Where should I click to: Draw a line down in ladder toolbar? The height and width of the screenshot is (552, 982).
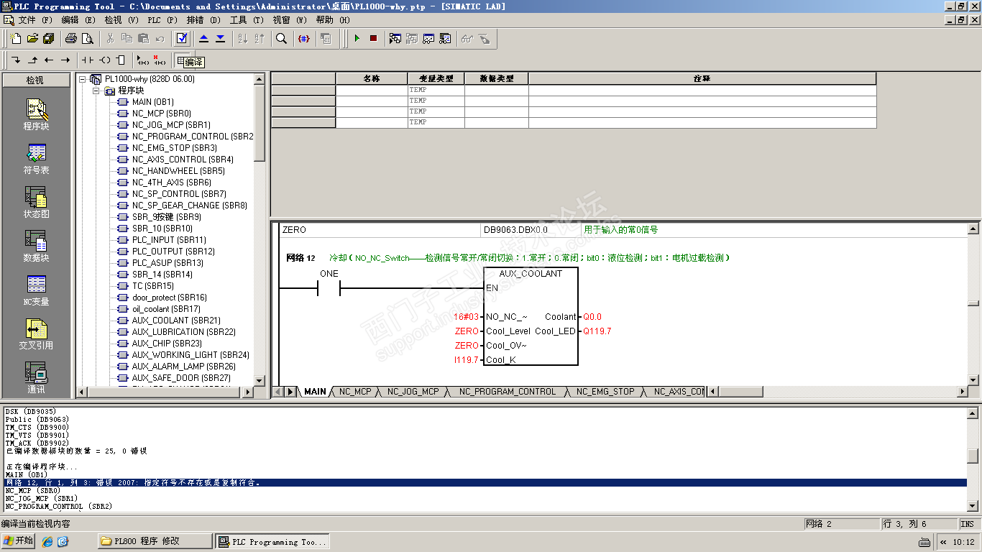[16, 60]
